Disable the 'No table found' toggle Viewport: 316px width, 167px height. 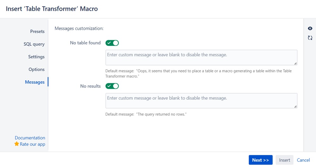(112, 43)
